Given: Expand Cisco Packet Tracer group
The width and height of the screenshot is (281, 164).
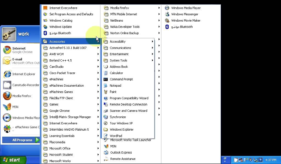Looking at the screenshot, I should 71,73.
